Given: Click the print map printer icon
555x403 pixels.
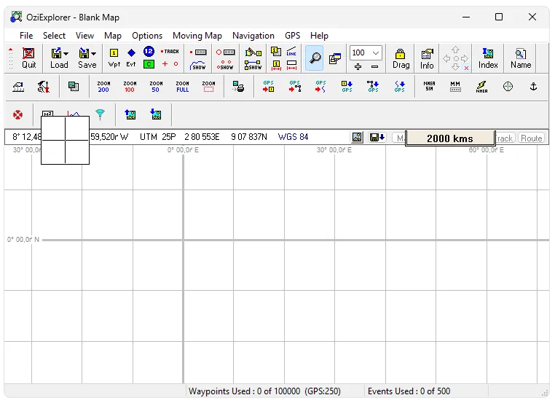Looking at the screenshot, I should tap(238, 87).
